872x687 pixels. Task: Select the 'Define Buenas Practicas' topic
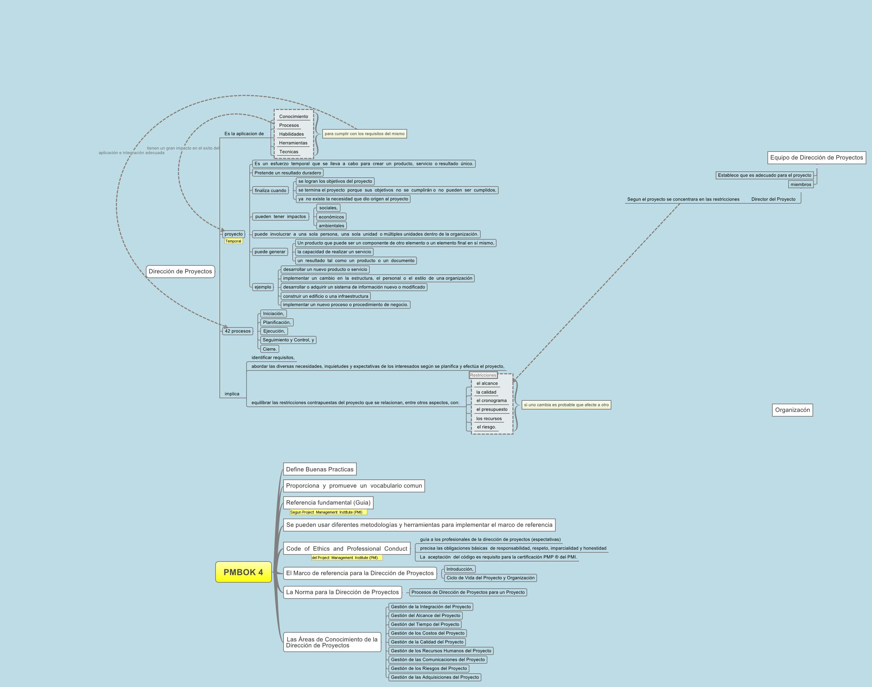click(319, 470)
